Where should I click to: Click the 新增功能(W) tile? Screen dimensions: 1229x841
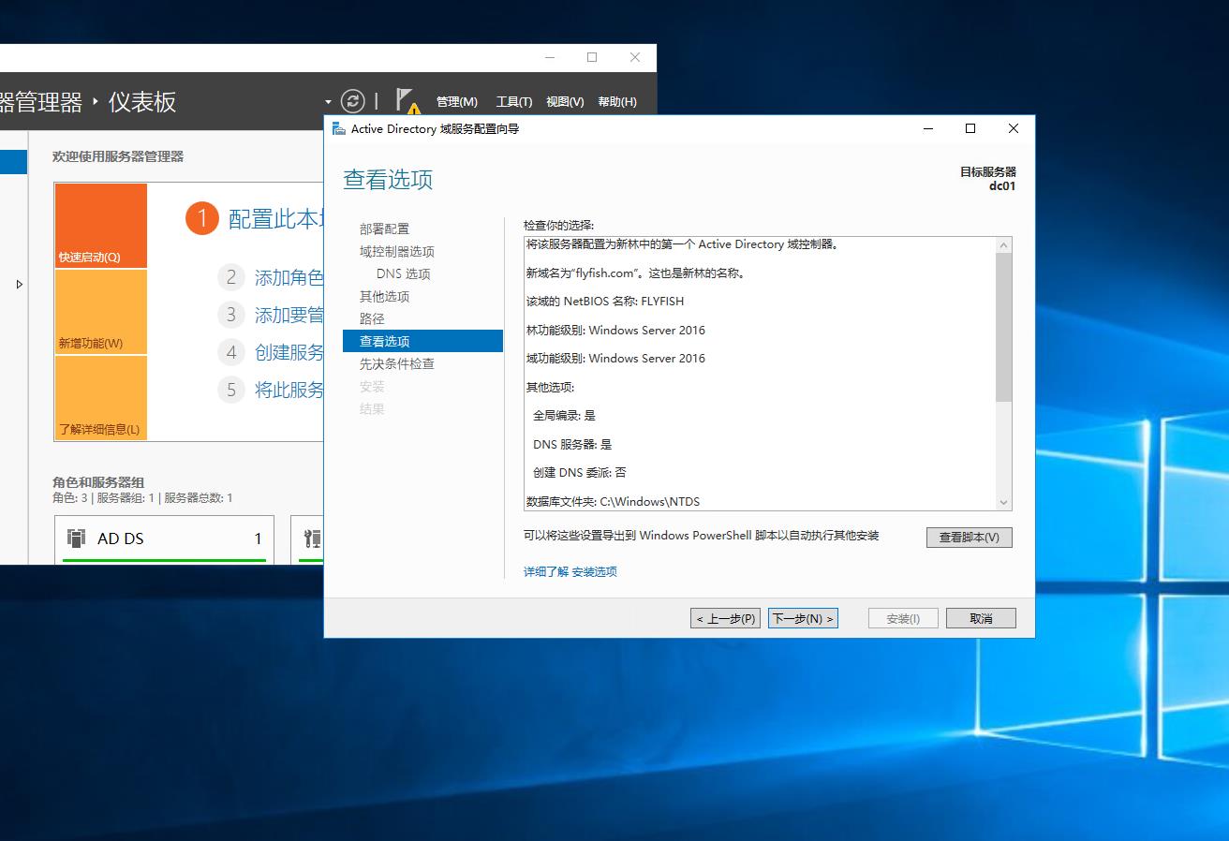[x=101, y=312]
